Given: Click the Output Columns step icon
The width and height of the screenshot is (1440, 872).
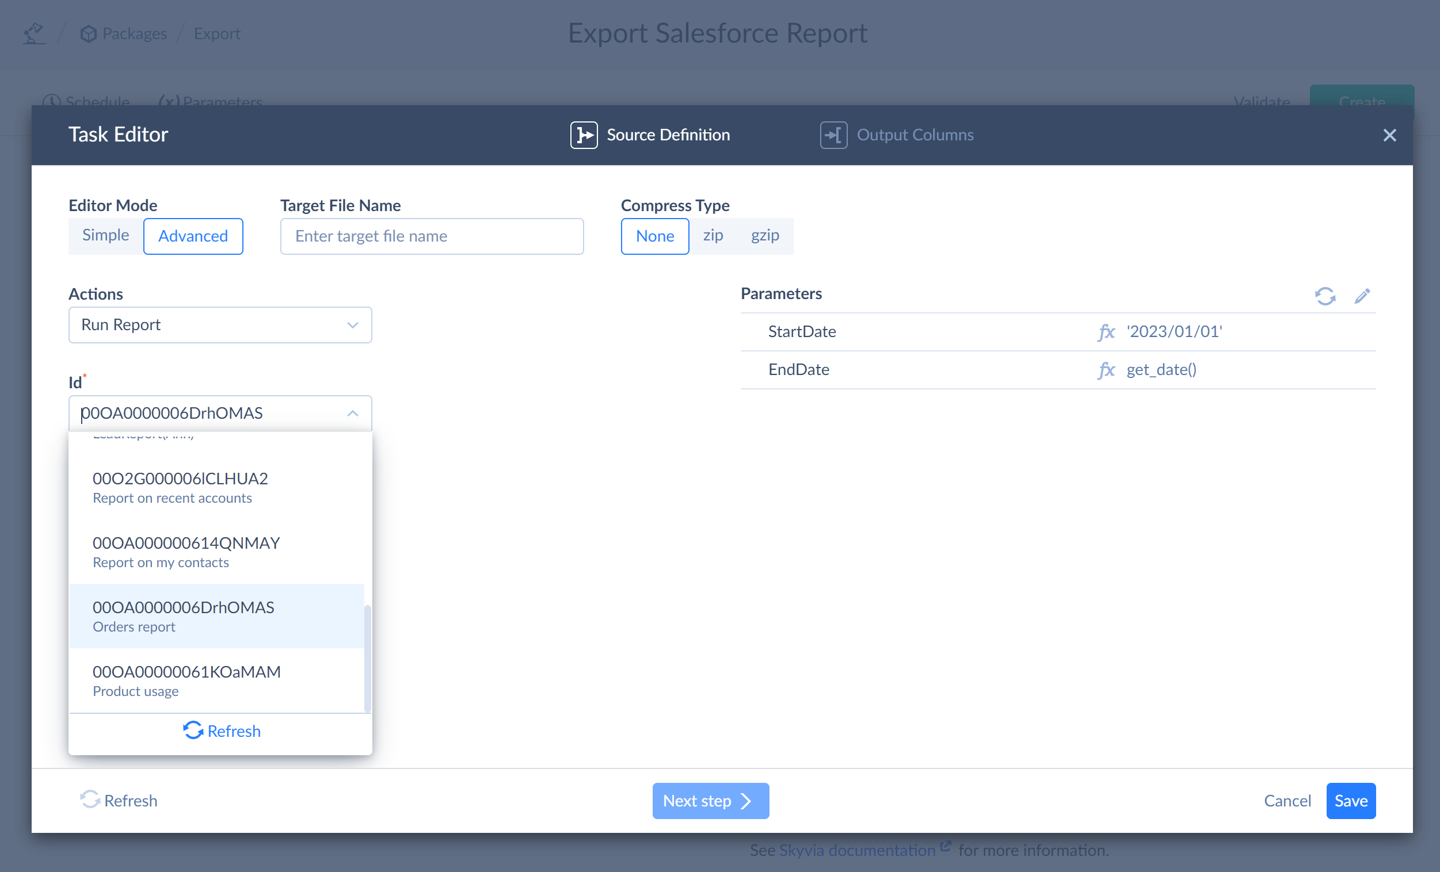Looking at the screenshot, I should tap(833, 135).
